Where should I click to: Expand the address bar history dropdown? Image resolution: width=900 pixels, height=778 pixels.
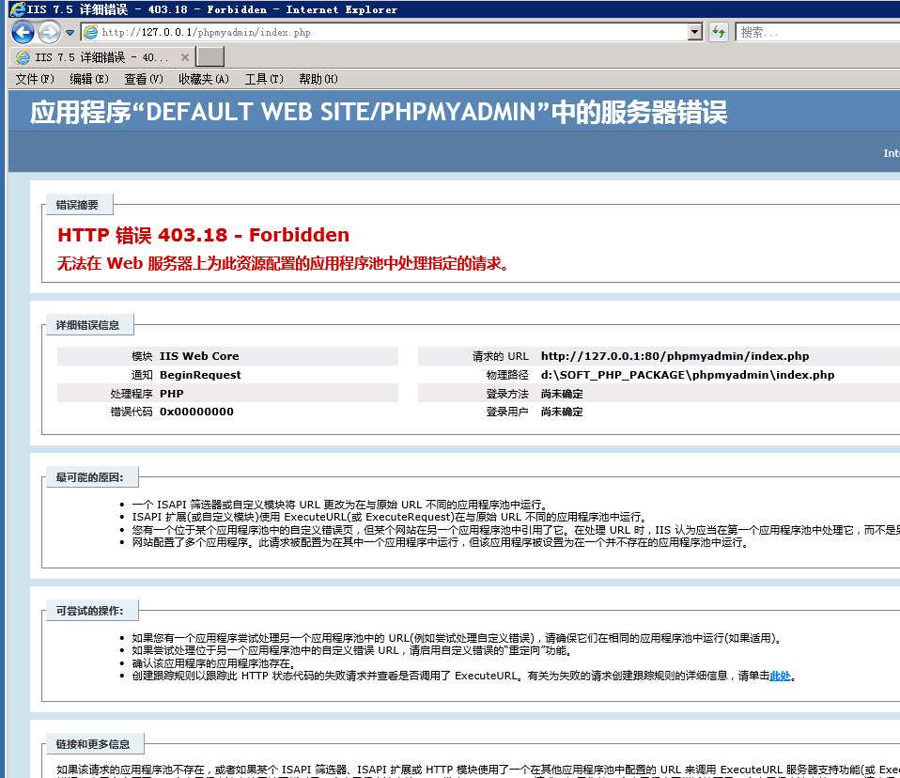click(x=695, y=32)
